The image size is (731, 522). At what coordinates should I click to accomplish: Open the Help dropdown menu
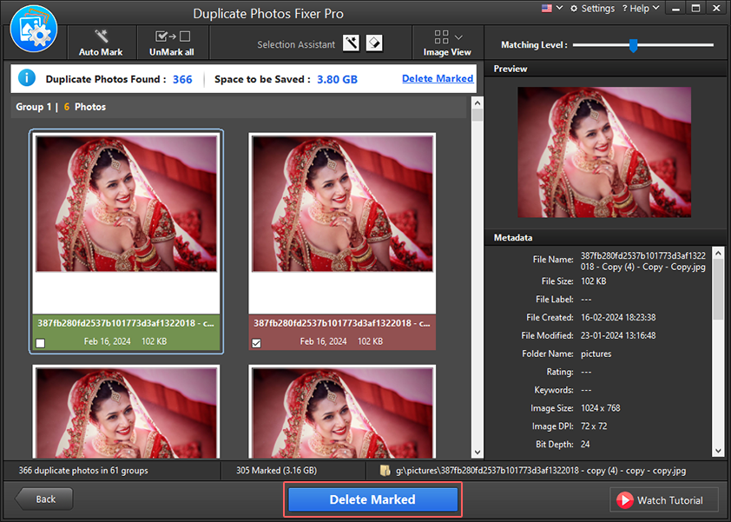tap(641, 9)
